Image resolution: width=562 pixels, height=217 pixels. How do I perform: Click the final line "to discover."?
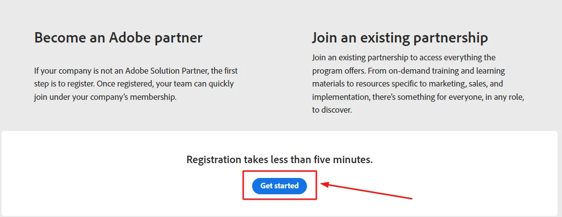click(332, 110)
